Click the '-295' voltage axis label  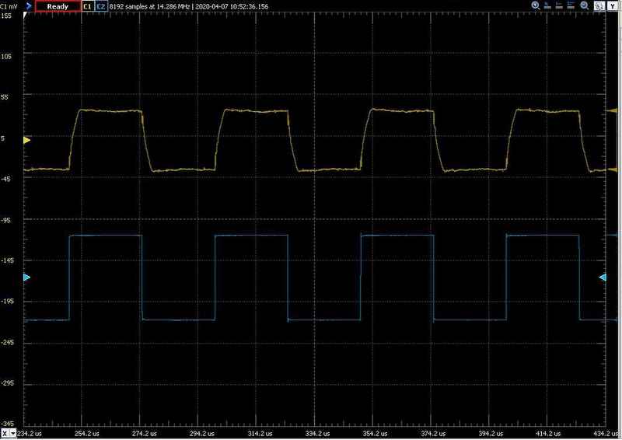[7, 383]
